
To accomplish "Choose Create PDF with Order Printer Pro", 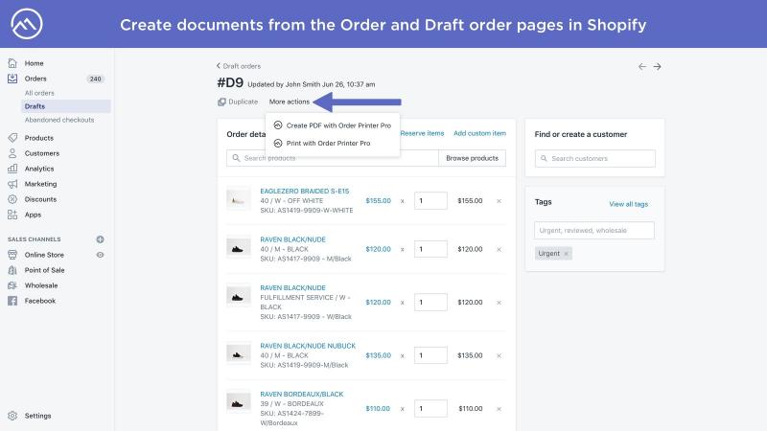I will pyautogui.click(x=333, y=125).
